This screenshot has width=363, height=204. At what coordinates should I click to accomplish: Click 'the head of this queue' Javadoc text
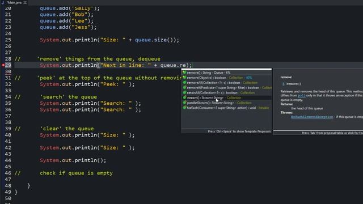[x=307, y=108]
